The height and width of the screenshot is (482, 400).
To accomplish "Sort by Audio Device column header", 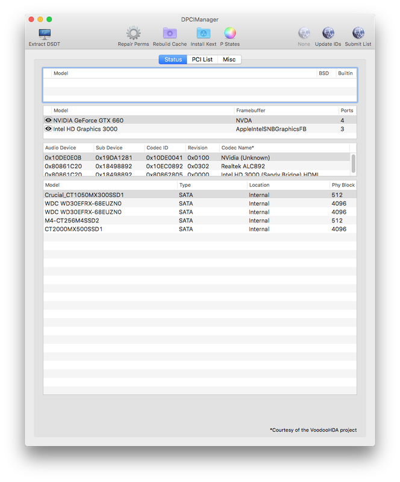I will (x=68, y=148).
